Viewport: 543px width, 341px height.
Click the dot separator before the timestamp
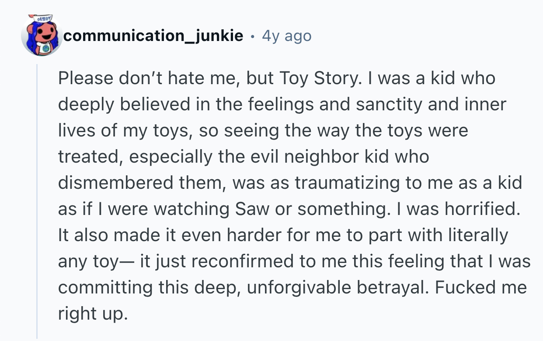(x=252, y=36)
